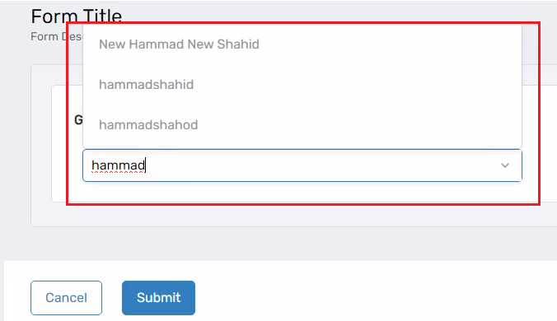Click empty space inside combo box before chevron
Screen dimensions: 557x321
click(320, 165)
